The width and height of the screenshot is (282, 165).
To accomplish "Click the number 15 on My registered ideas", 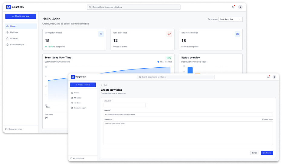I will (47, 40).
